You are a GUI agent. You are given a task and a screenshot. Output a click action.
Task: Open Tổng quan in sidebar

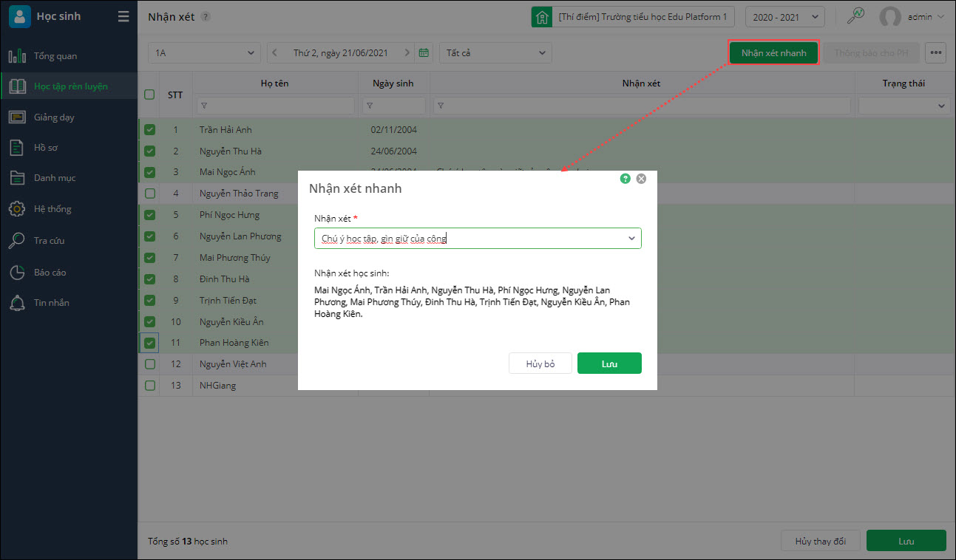click(x=55, y=56)
